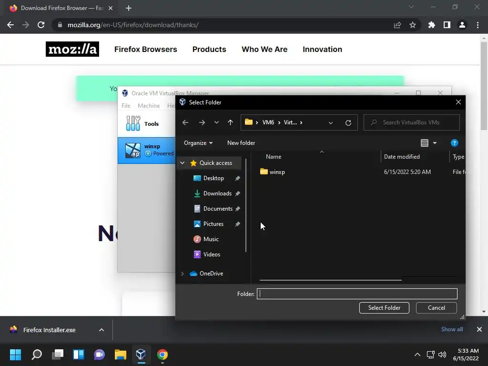
Task: Open Firefox Browsers menu on Mozilla site
Action: [x=146, y=49]
